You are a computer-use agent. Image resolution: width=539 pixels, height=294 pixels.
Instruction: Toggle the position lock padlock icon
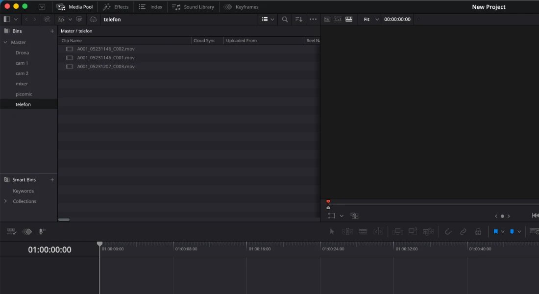pos(478,231)
